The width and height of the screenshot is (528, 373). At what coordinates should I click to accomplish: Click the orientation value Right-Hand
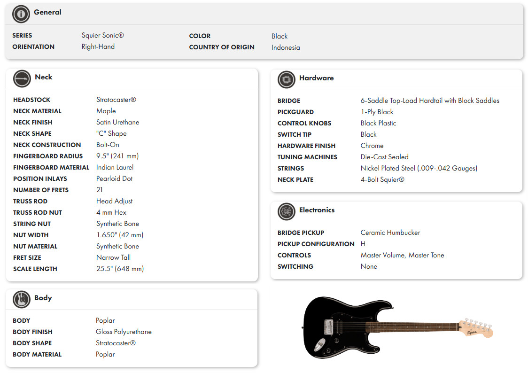tap(98, 47)
